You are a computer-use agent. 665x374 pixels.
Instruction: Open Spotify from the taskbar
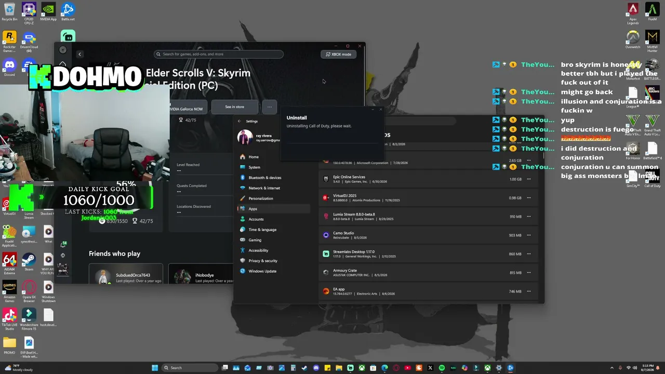tap(442, 368)
